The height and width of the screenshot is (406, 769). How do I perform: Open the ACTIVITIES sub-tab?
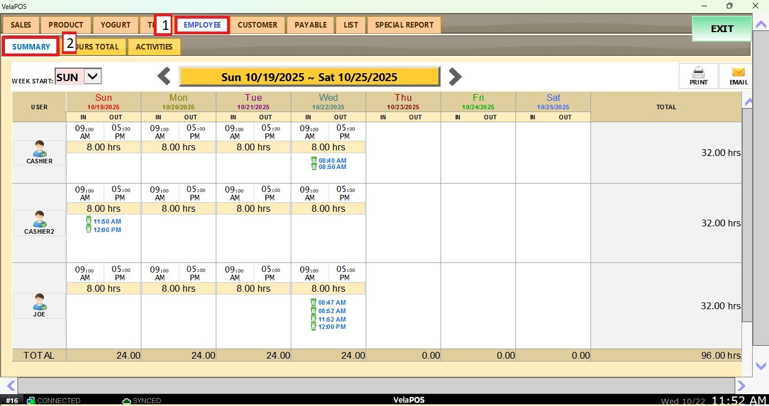coord(154,47)
